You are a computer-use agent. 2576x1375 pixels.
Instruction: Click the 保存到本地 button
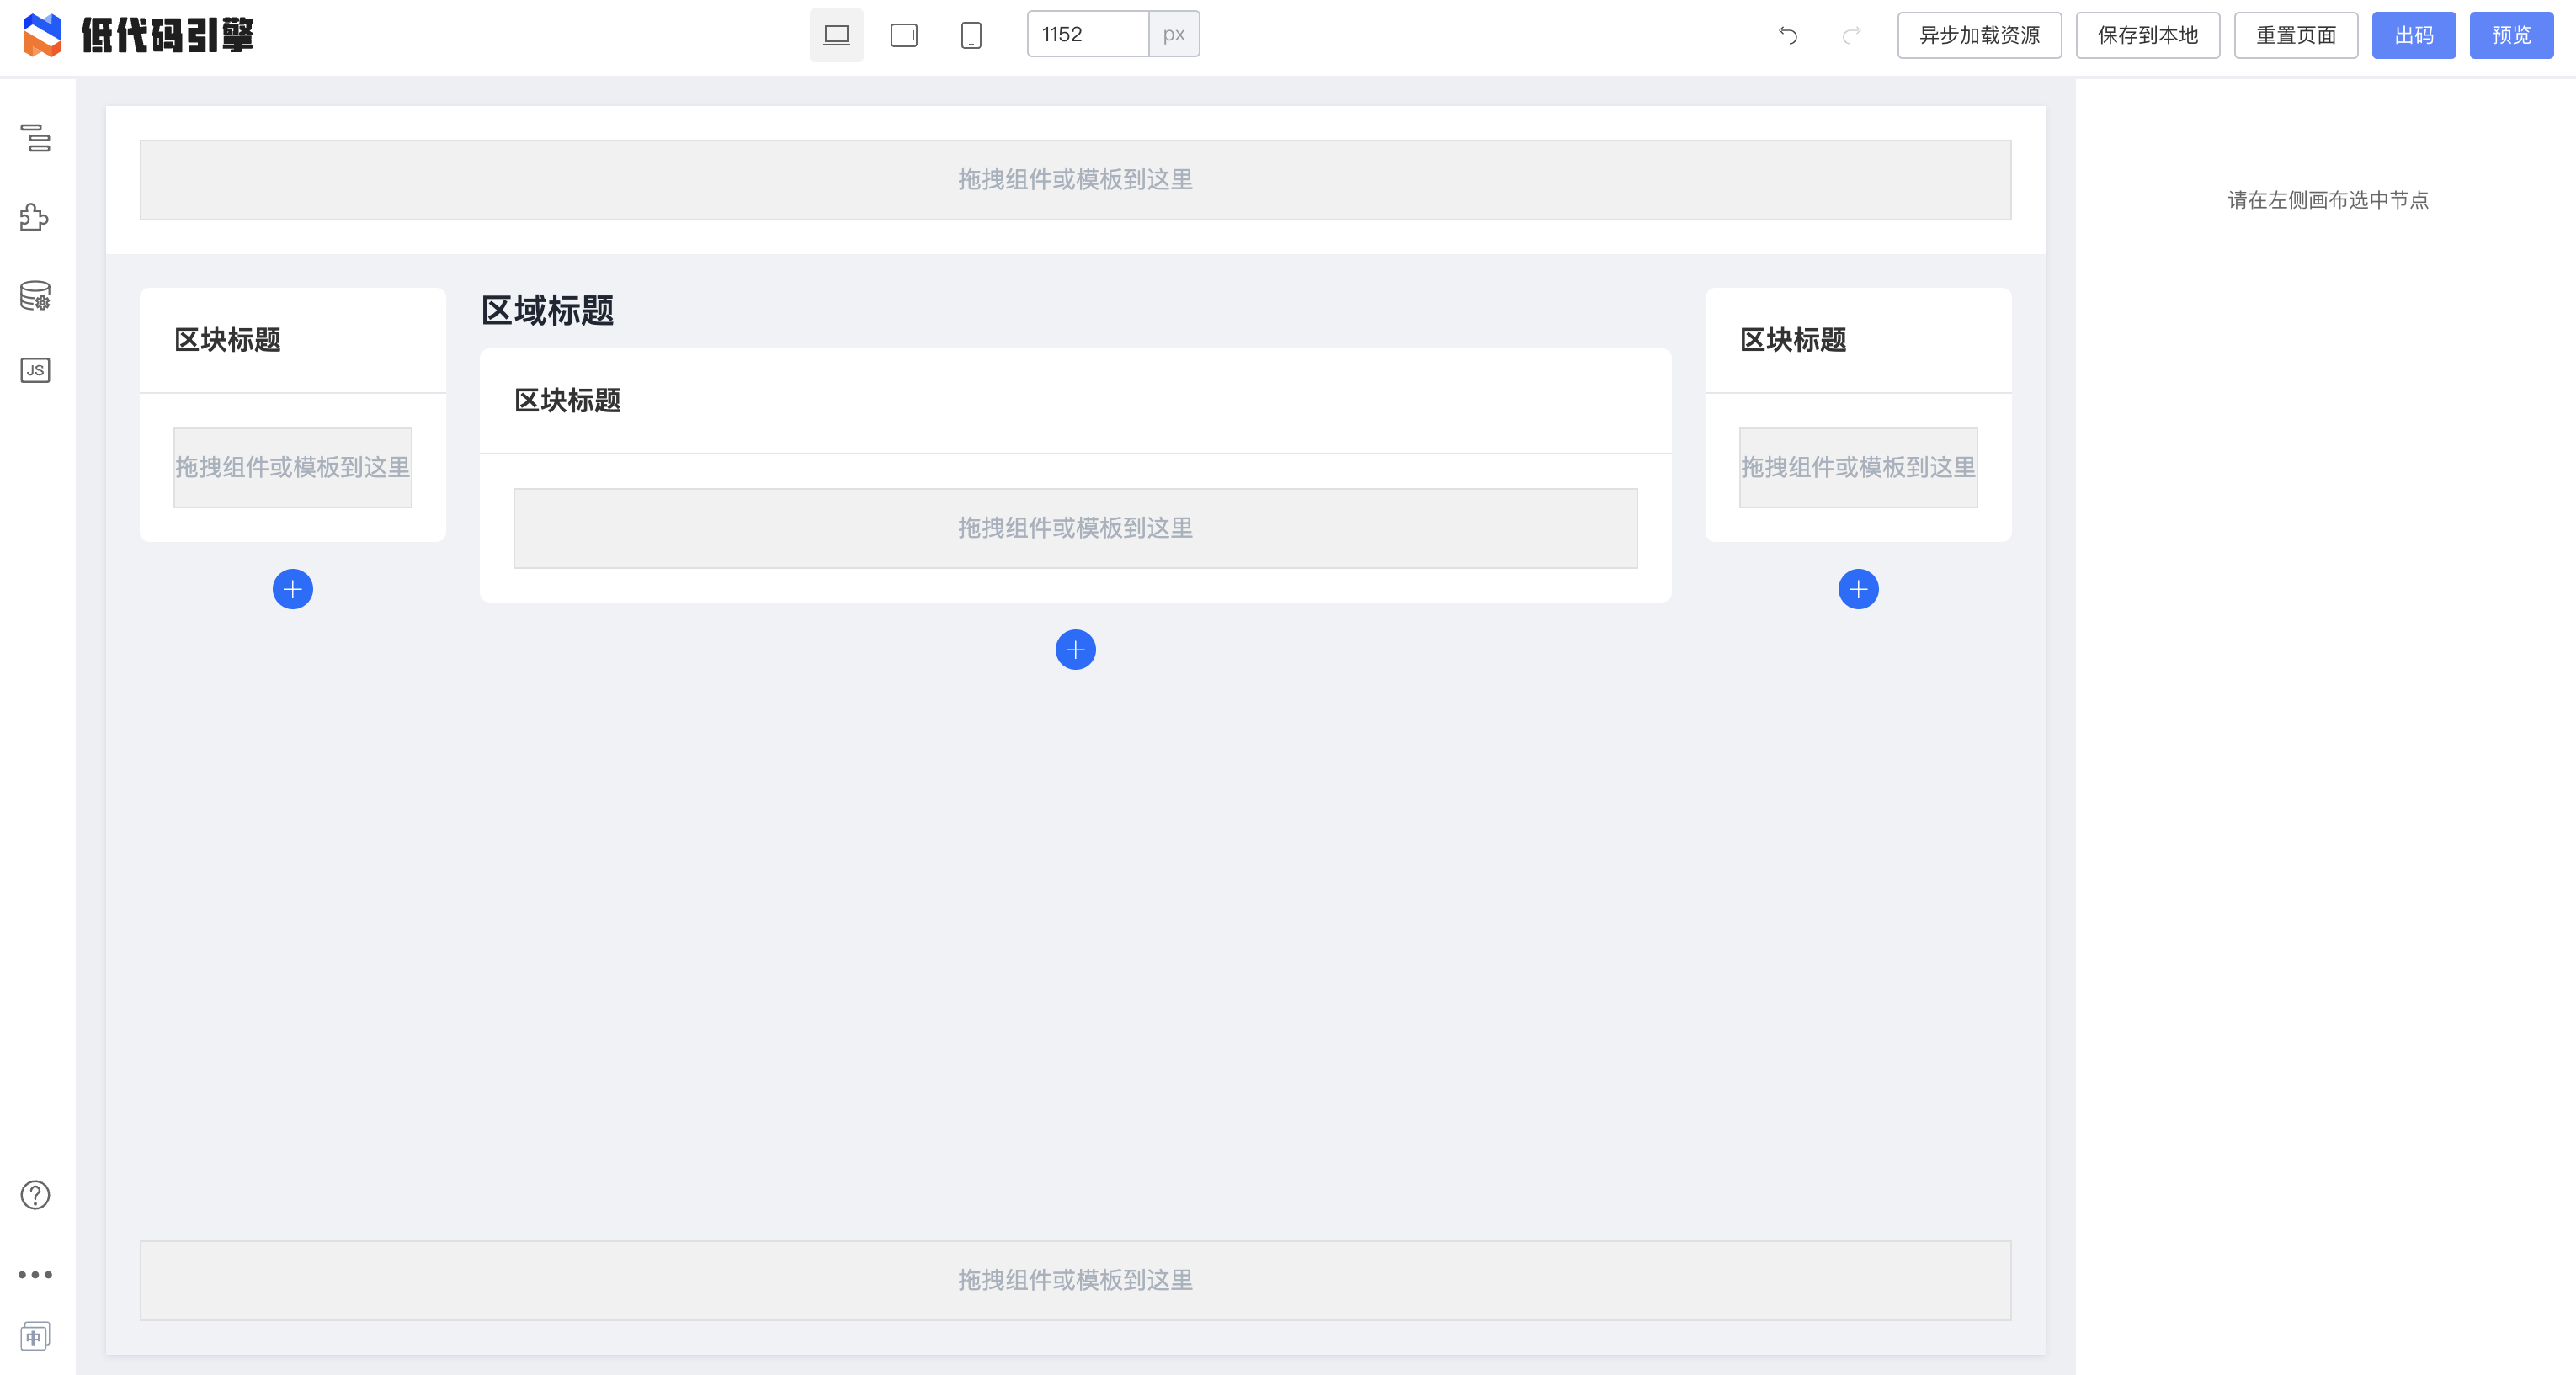(x=2147, y=36)
